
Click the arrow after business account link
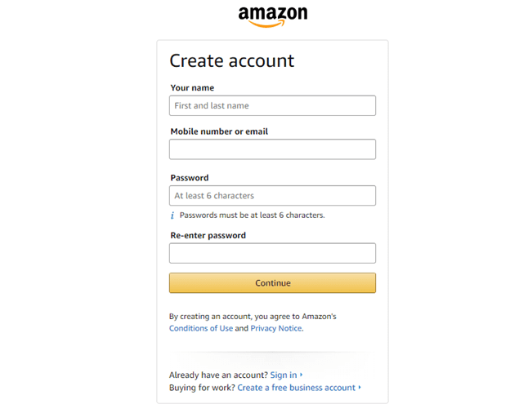point(360,388)
